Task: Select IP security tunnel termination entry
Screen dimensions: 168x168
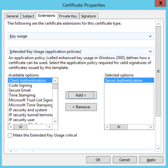Action: [x=30, y=115]
